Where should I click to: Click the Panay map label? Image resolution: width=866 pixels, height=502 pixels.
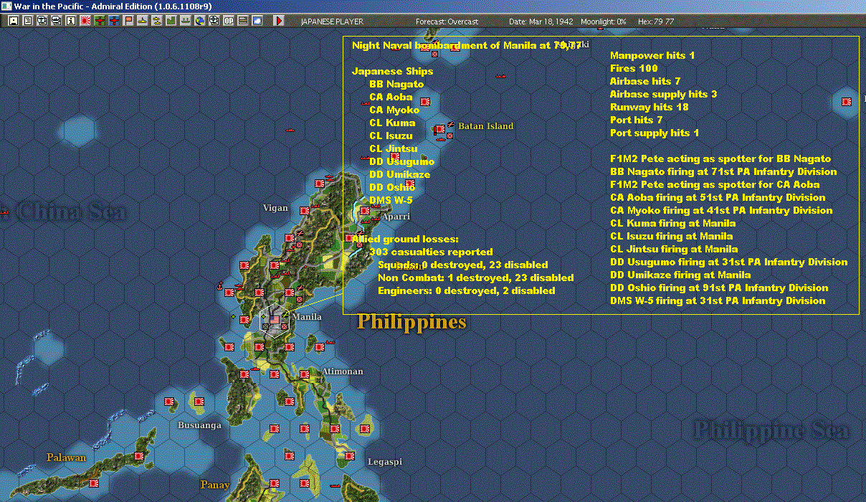point(215,485)
